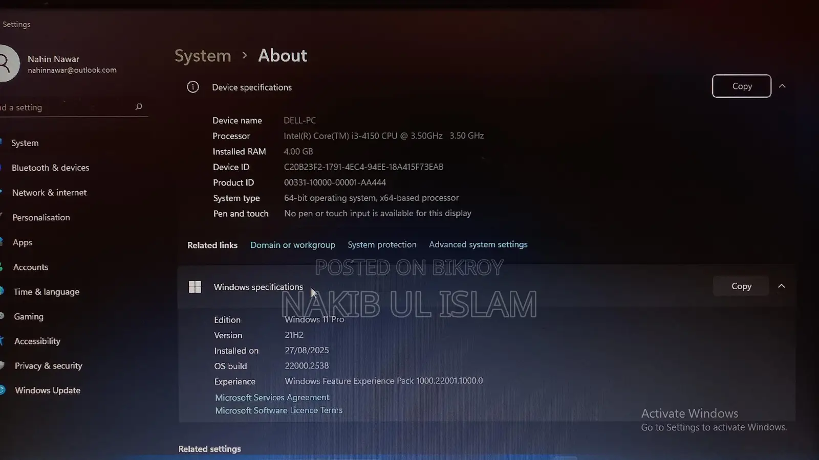The height and width of the screenshot is (460, 819).
Task: Select OS build value 22000.2538
Action: [x=307, y=365]
